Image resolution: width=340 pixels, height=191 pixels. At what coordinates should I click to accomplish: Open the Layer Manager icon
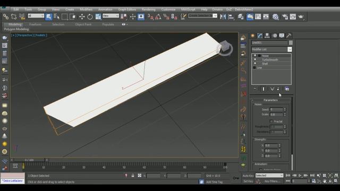coord(241,16)
